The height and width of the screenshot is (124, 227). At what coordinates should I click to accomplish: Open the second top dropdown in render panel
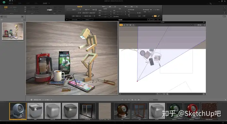(132, 7)
